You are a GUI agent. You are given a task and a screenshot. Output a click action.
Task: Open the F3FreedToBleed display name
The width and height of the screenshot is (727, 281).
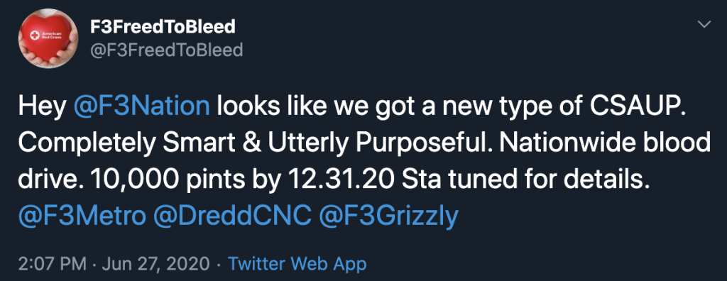coord(163,27)
